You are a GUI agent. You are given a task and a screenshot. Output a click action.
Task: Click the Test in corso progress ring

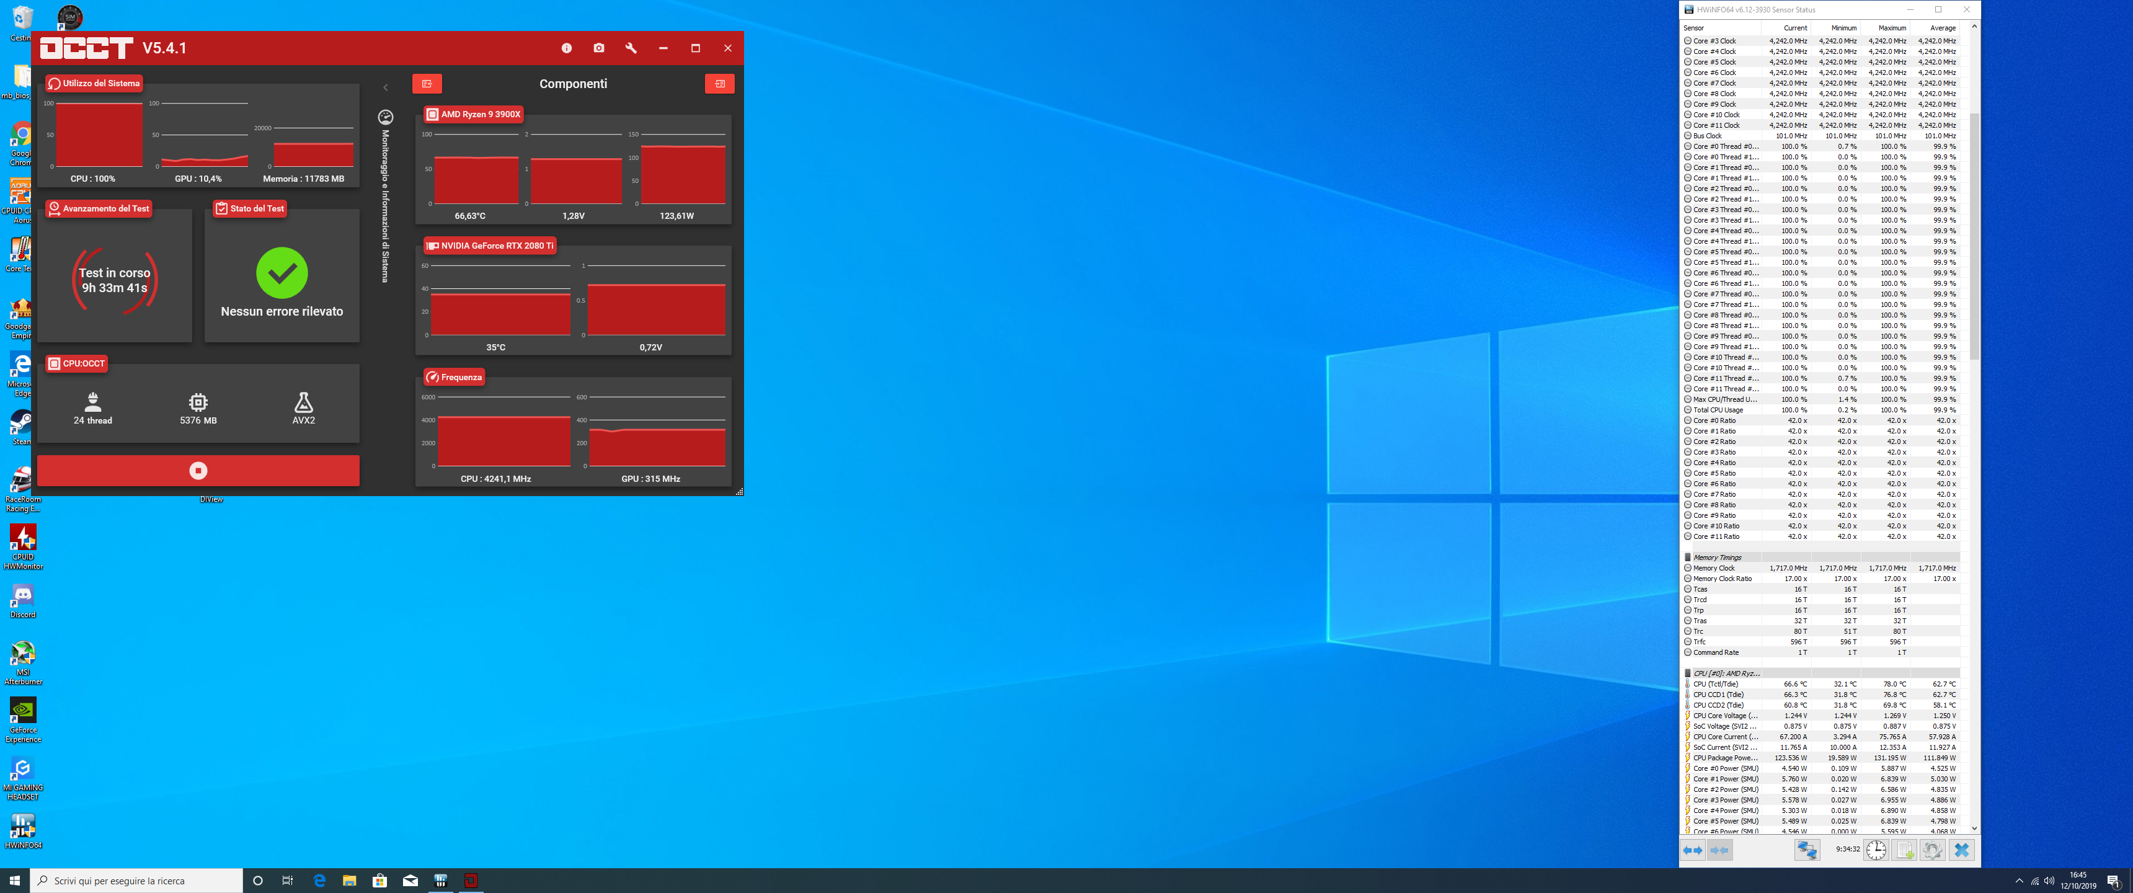(x=114, y=280)
